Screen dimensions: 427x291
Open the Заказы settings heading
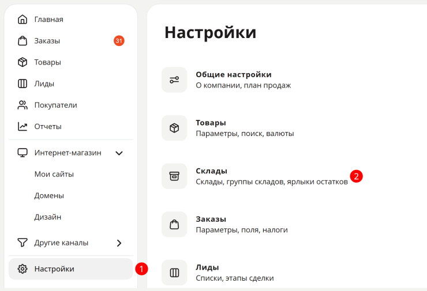211,219
